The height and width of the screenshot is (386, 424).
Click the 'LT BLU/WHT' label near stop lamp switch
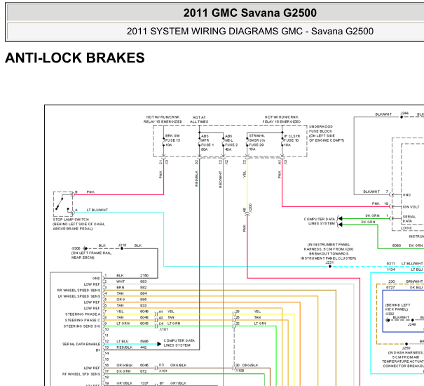pyautogui.click(x=97, y=210)
